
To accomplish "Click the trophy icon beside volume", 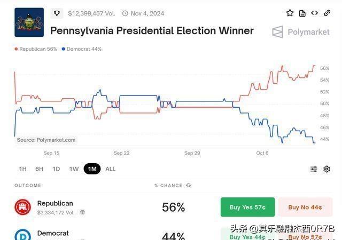I will (57, 13).
